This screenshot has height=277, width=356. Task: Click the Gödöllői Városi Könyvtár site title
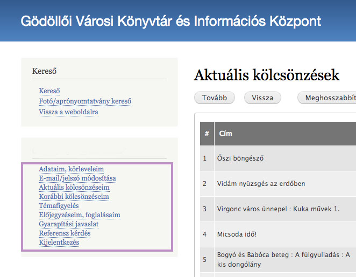170,21
